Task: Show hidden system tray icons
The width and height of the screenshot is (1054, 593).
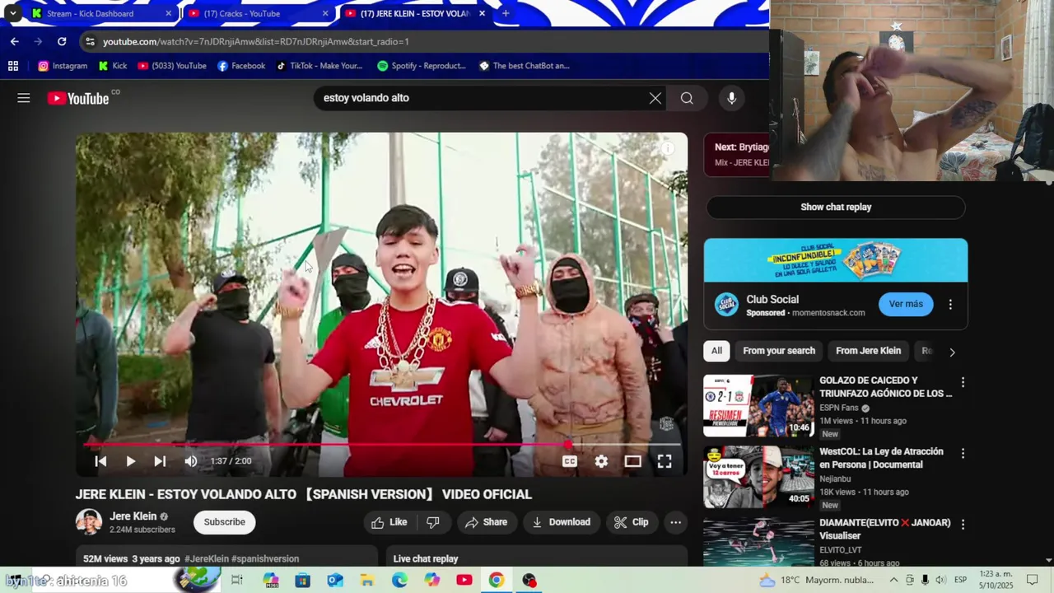Action: (893, 580)
